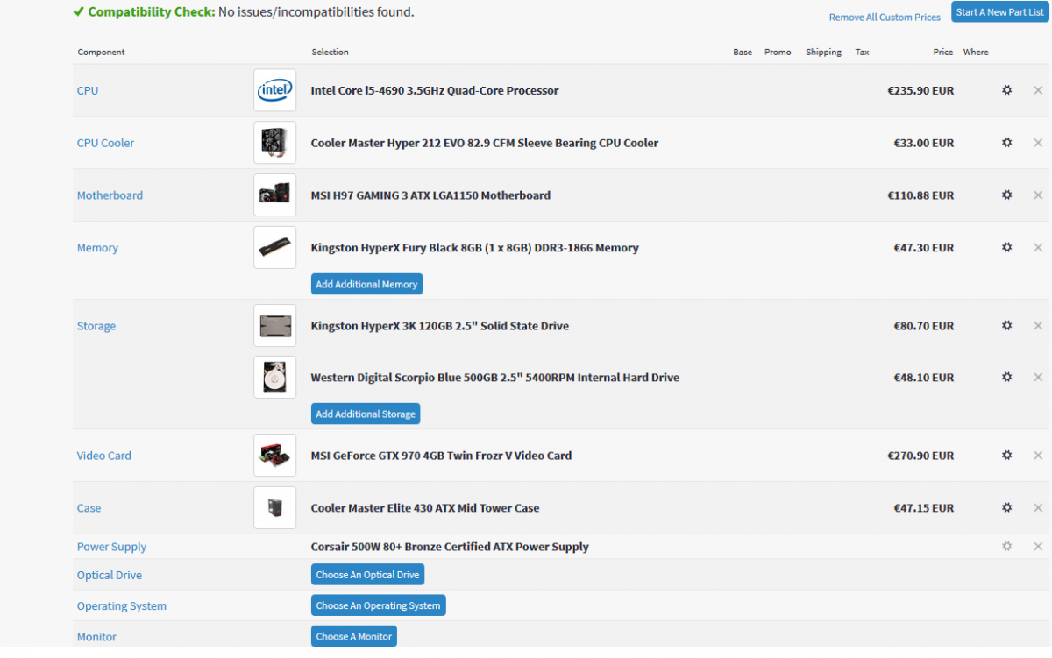Open the Case category link

point(89,508)
